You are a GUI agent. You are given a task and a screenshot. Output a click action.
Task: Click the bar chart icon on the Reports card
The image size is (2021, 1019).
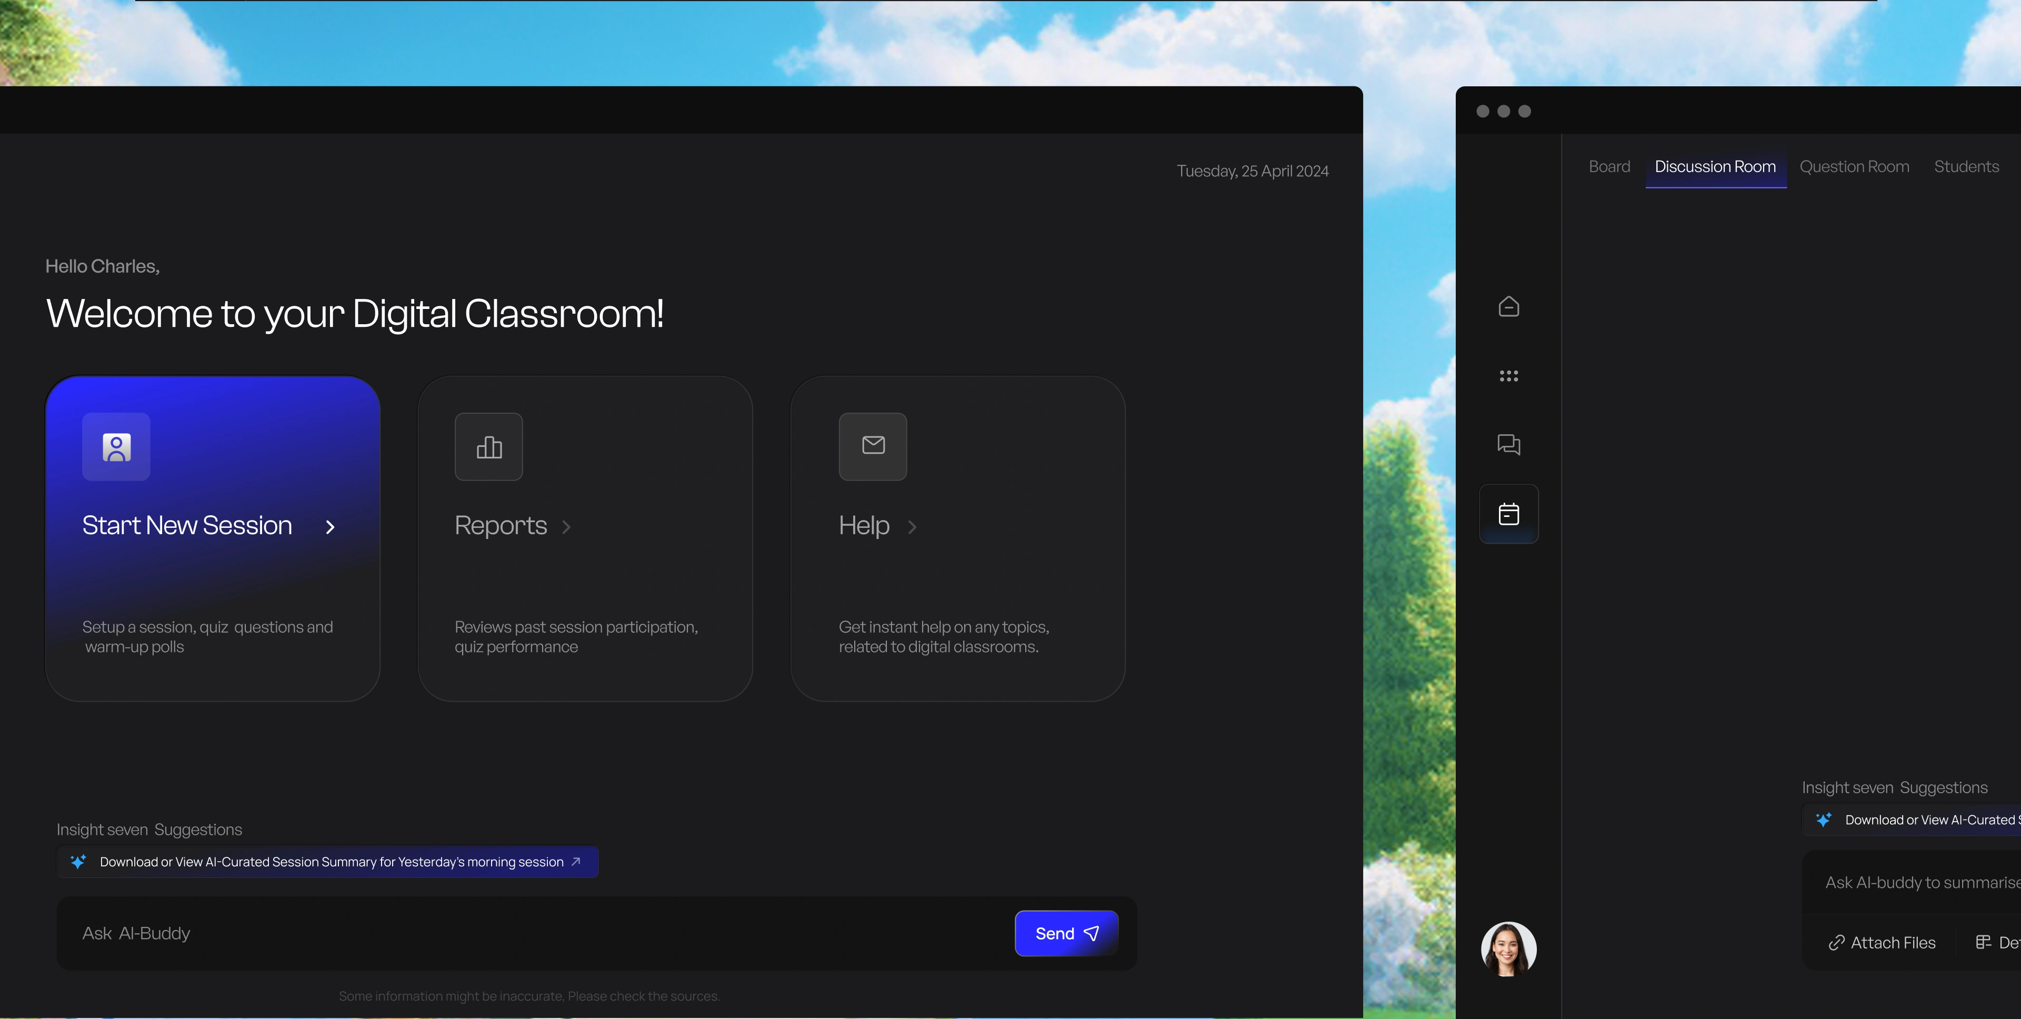coord(489,447)
